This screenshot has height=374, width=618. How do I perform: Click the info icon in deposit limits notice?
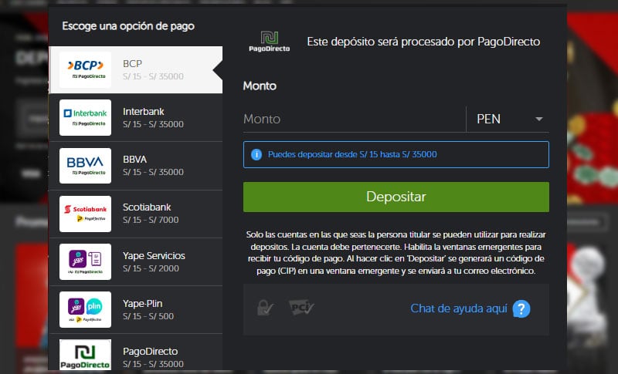coord(256,154)
